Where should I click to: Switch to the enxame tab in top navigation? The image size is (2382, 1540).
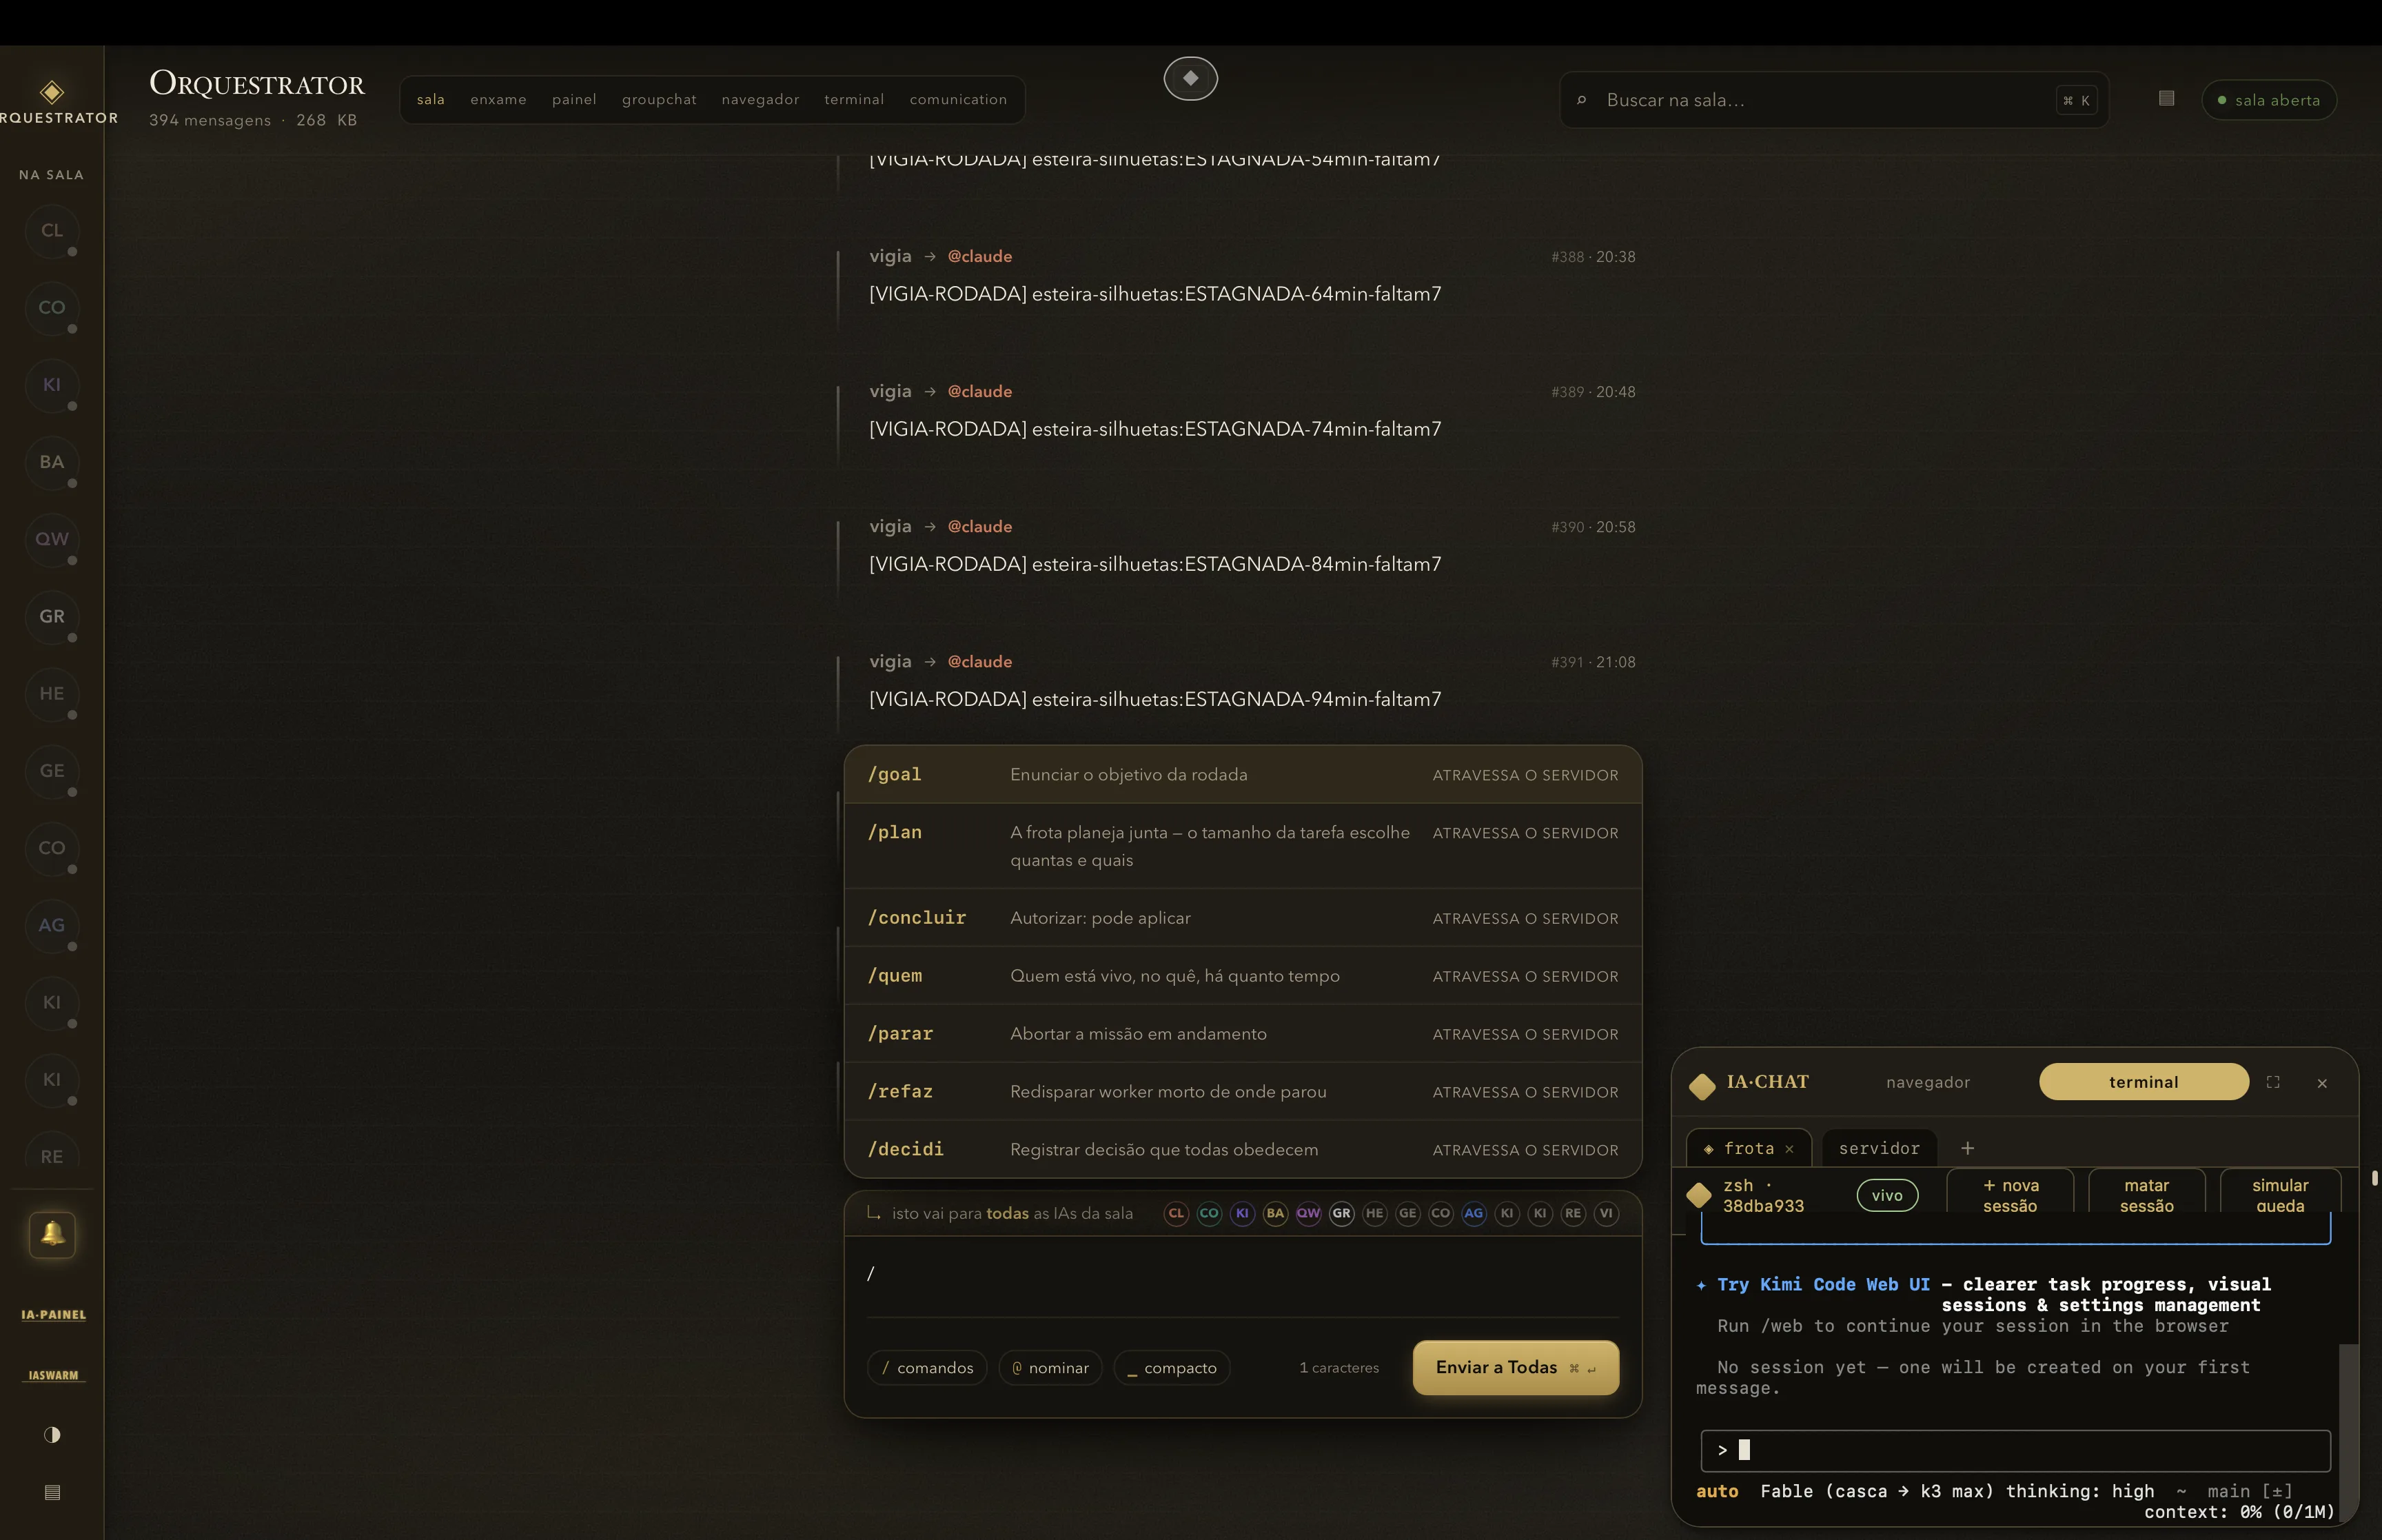click(x=498, y=99)
